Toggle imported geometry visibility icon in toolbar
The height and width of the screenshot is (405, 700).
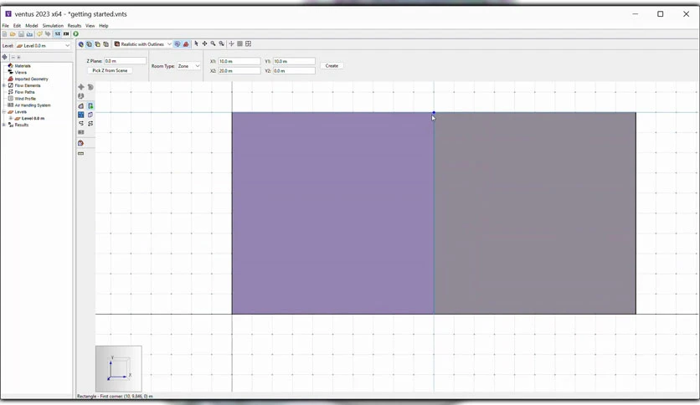point(186,44)
